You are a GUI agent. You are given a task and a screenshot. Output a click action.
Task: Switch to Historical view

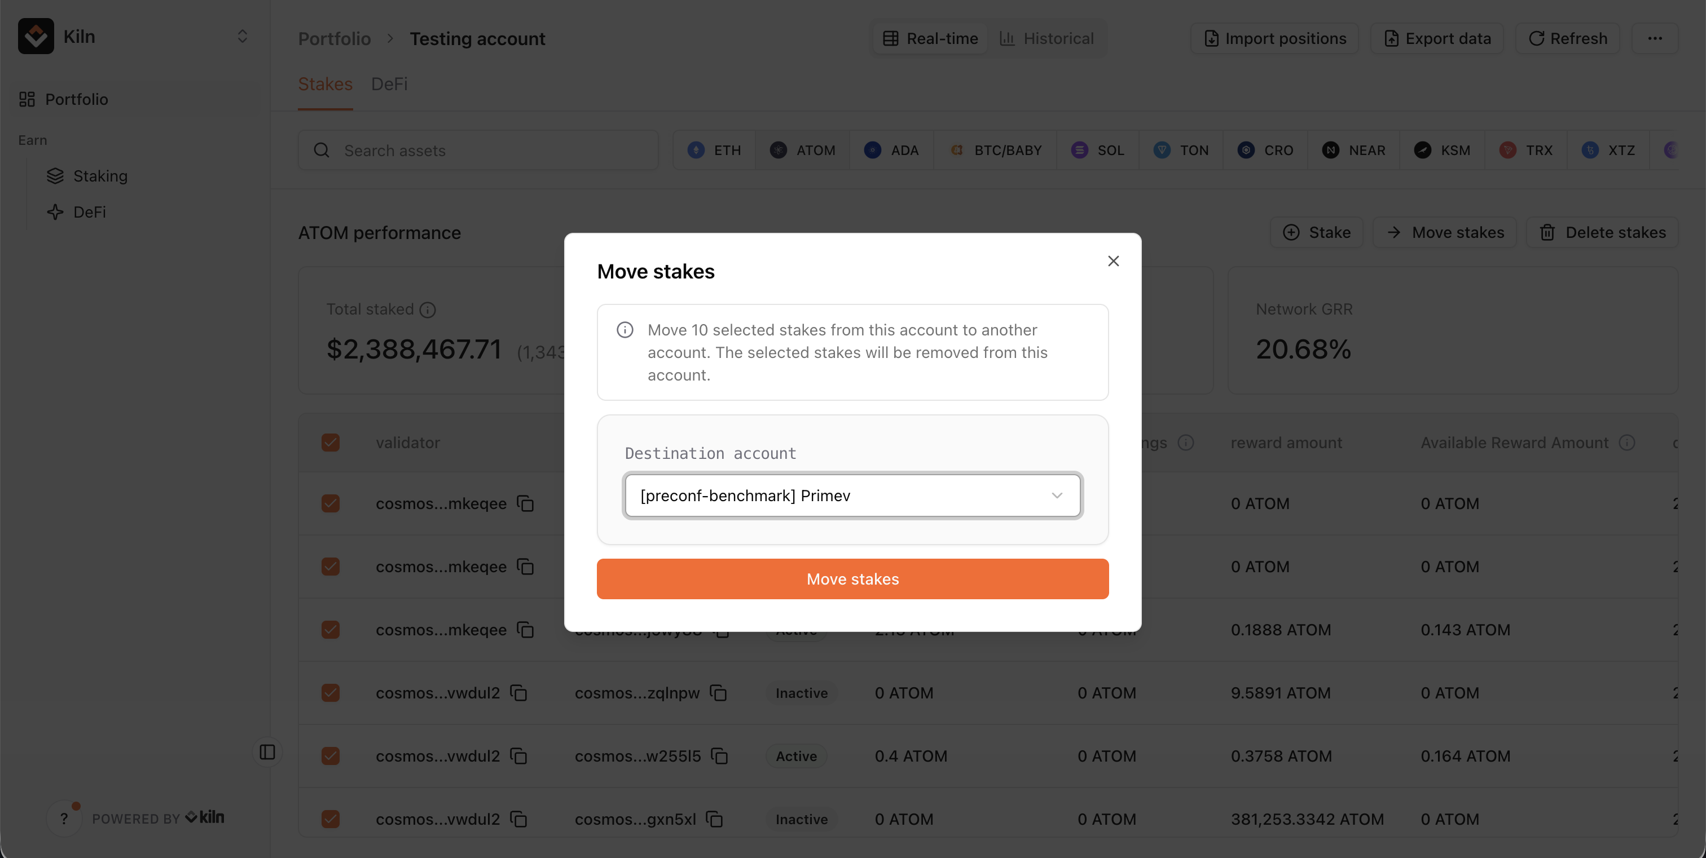[x=1047, y=38]
